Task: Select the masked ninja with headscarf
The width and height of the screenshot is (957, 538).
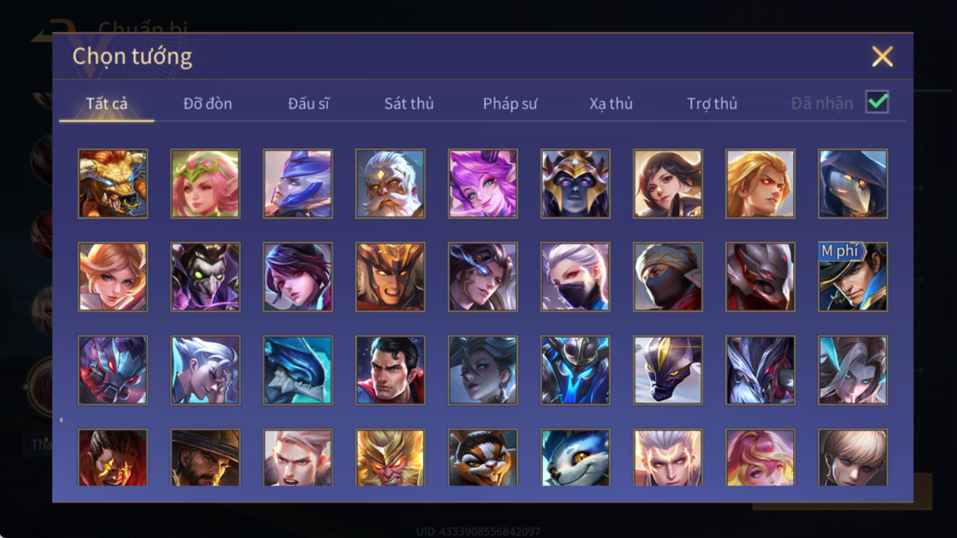Action: point(668,277)
